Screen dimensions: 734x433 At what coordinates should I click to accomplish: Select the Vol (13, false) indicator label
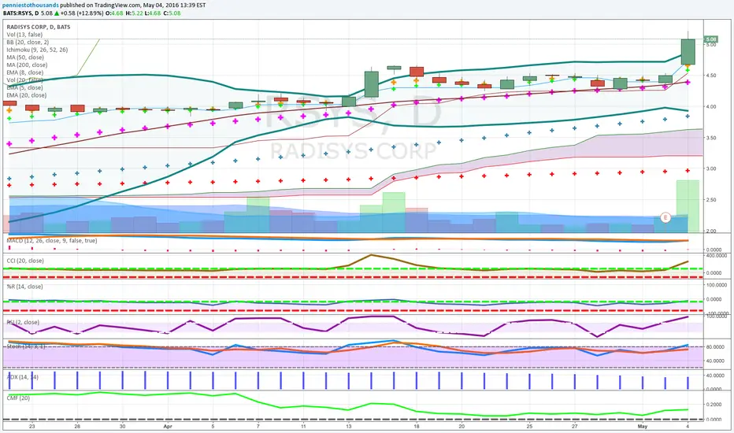pyautogui.click(x=24, y=35)
